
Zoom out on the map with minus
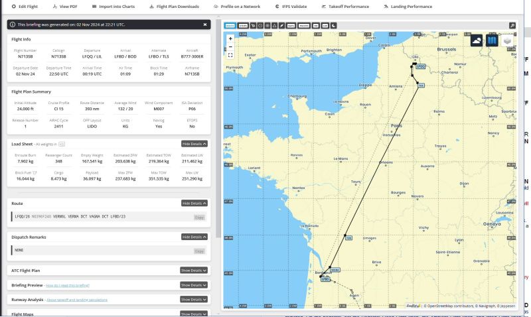pos(230,47)
